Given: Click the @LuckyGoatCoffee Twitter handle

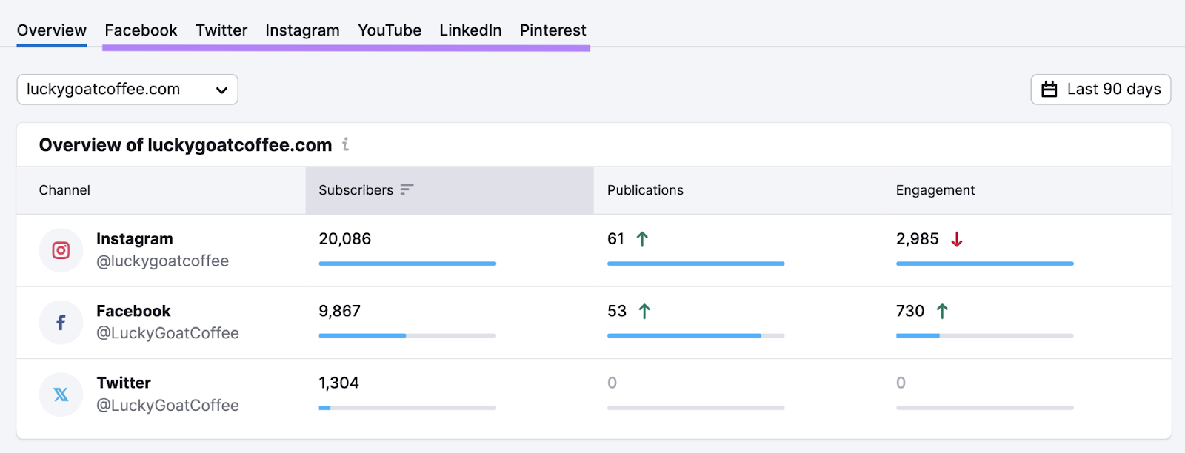Looking at the screenshot, I should tap(167, 406).
